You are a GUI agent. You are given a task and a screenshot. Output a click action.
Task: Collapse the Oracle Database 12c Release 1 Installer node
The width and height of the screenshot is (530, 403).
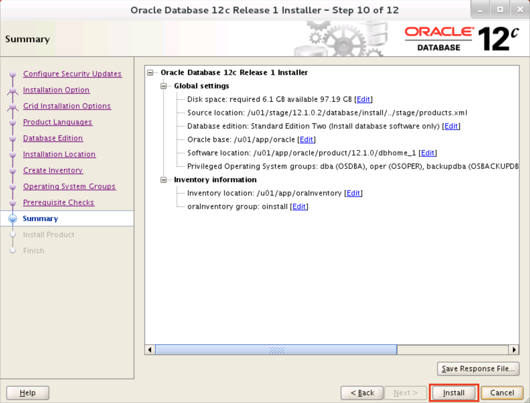[150, 73]
